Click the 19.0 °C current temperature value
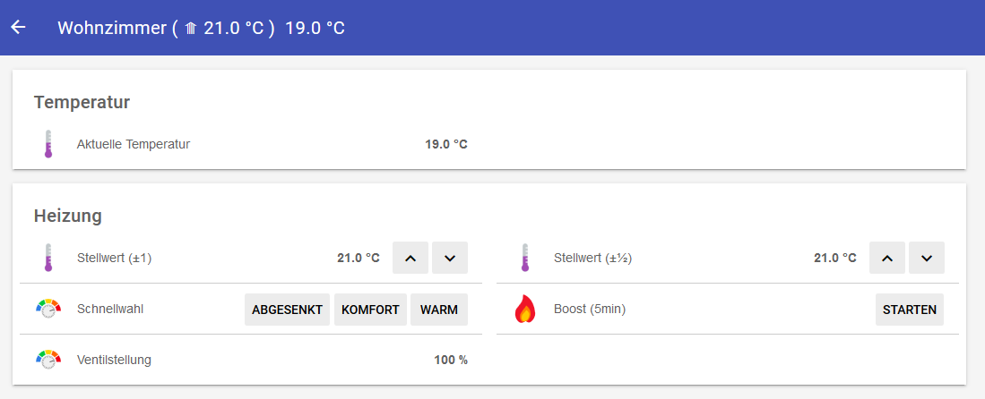Viewport: 985px width, 399px height. pyautogui.click(x=445, y=144)
